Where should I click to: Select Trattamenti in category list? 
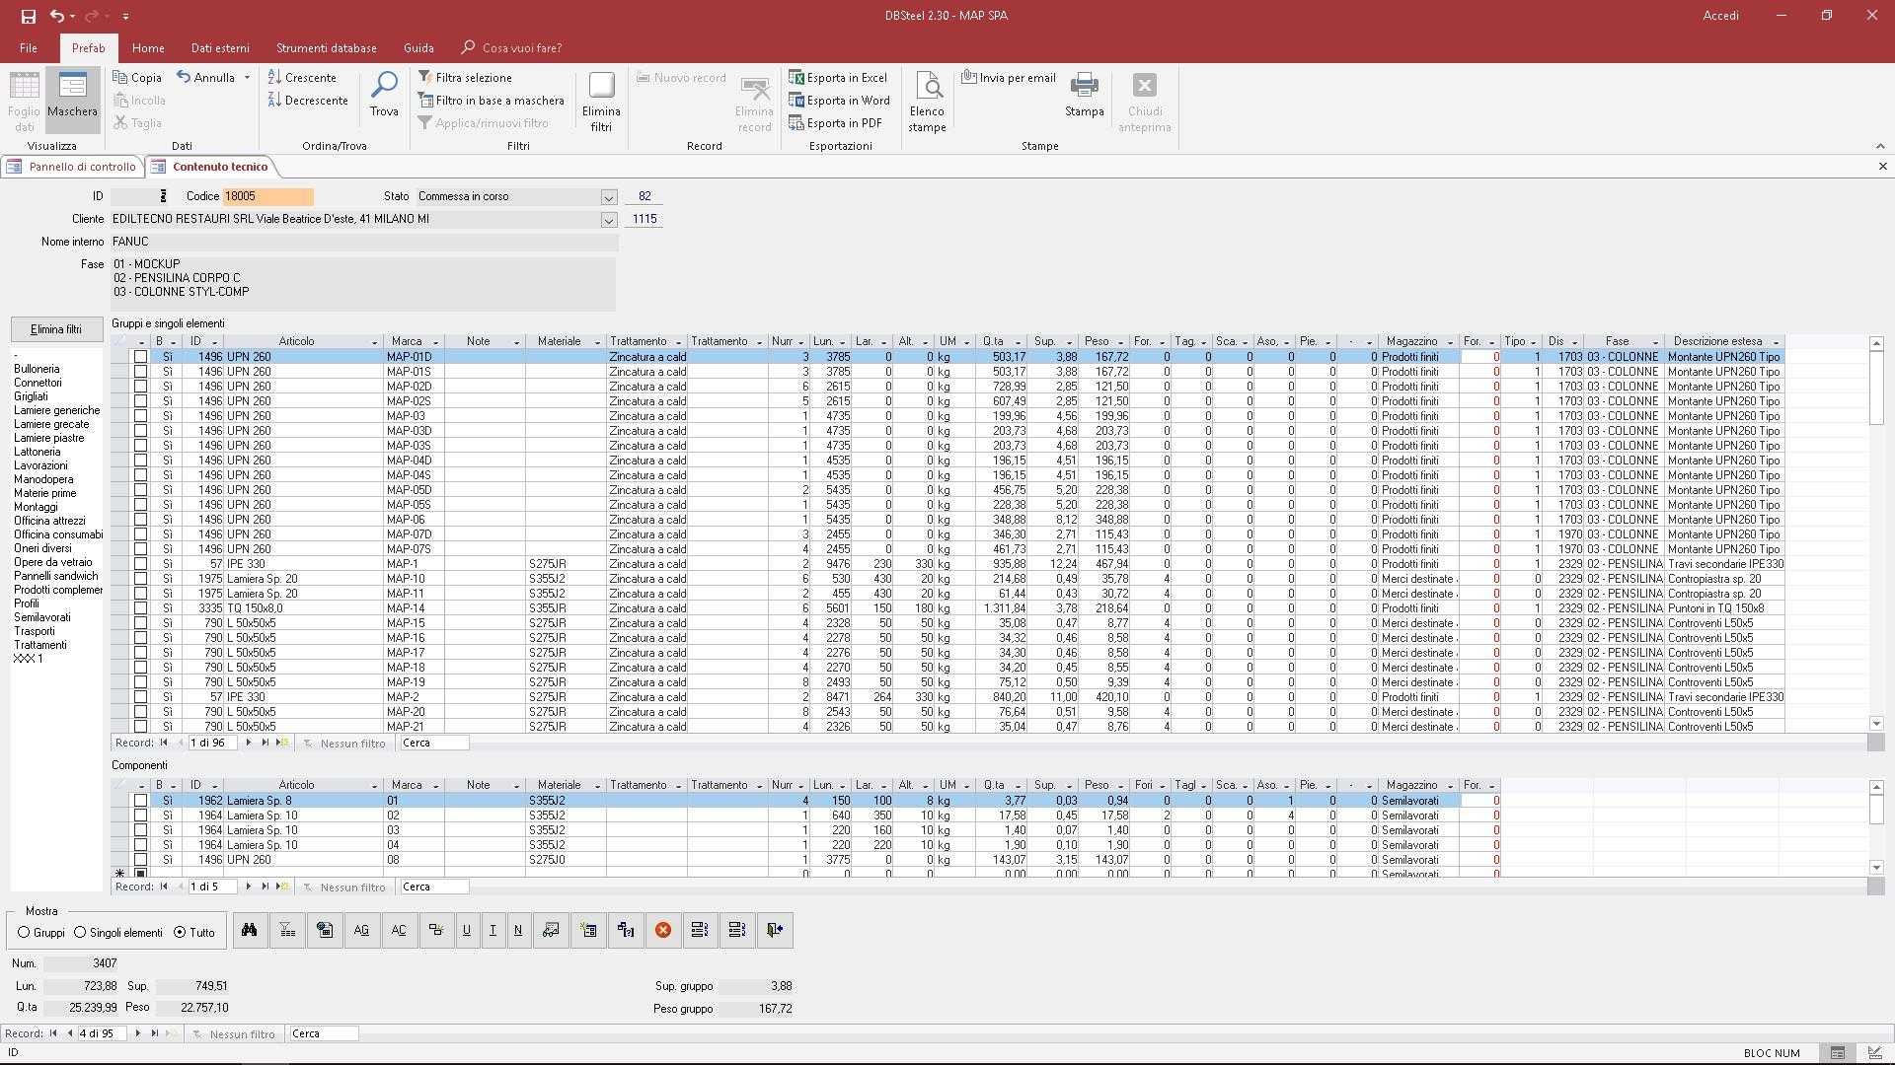click(40, 645)
